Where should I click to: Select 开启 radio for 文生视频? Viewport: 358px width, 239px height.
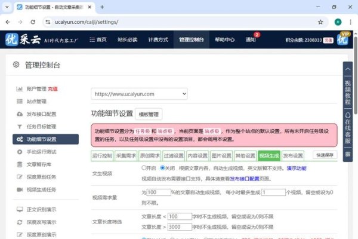point(144,168)
